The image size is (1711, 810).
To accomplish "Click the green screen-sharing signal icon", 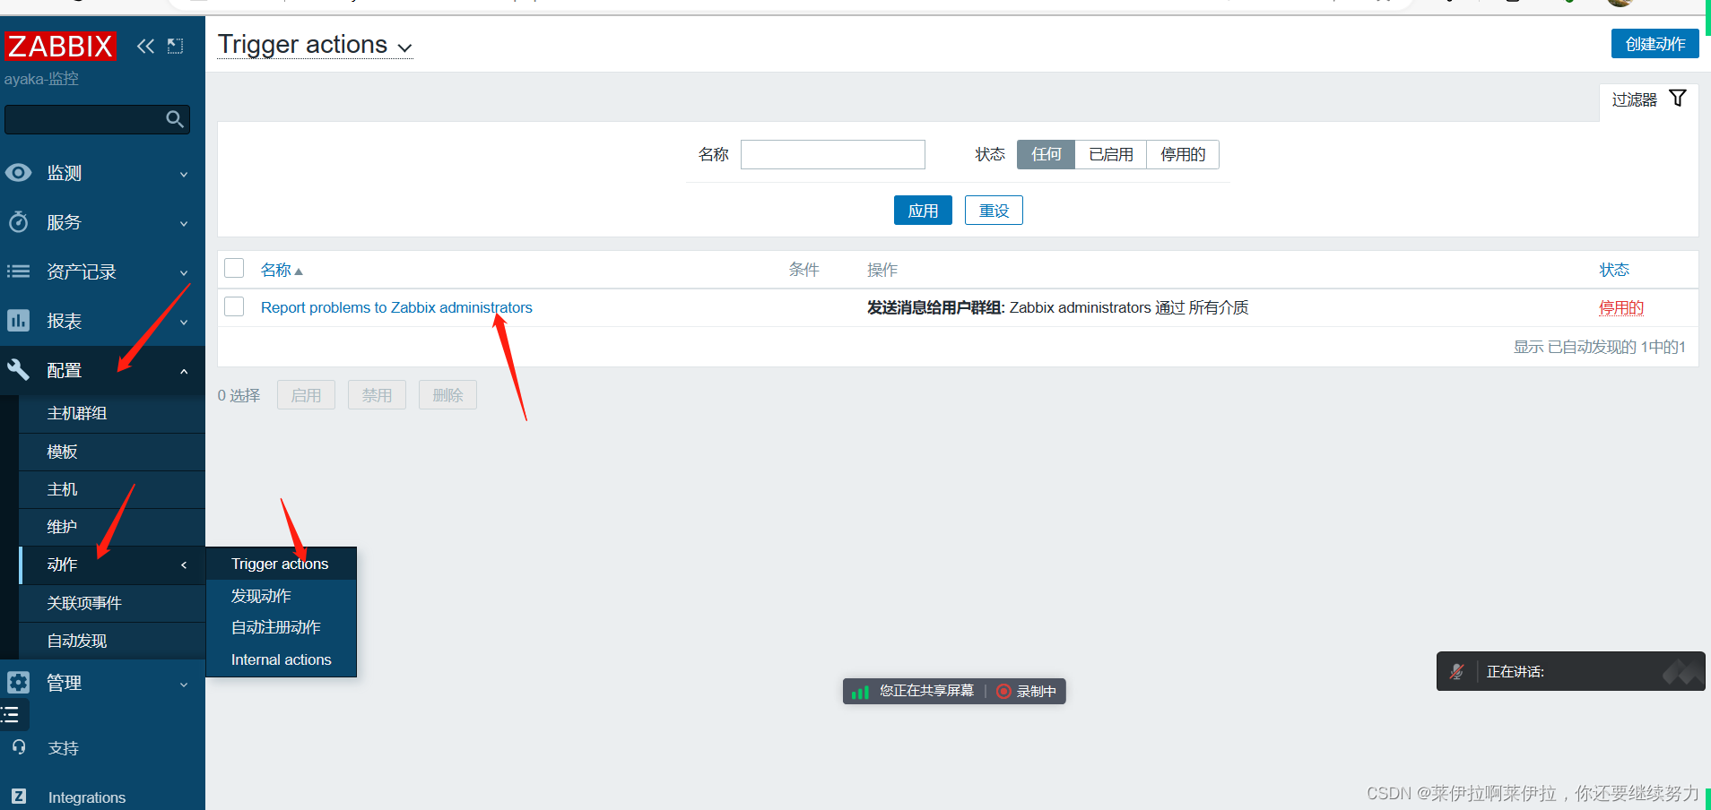I will click(x=860, y=691).
